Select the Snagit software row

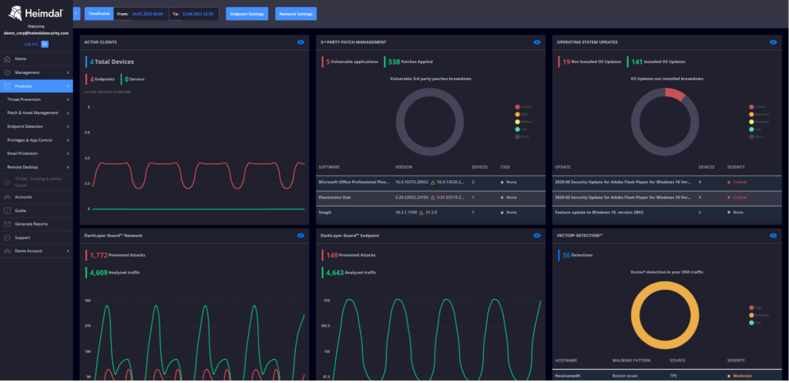click(x=430, y=213)
